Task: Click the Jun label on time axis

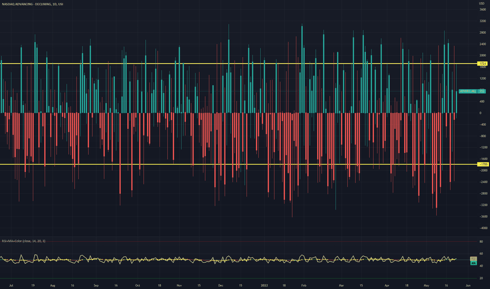Action: (468, 285)
